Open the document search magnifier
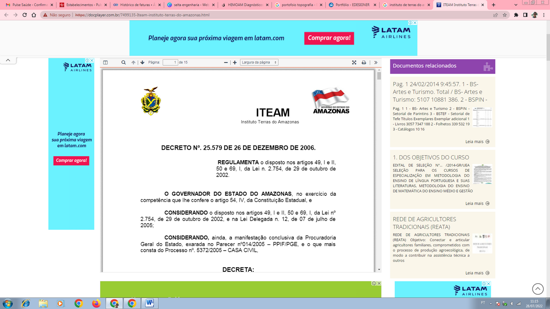Viewport: 550px width, 309px height. (123, 63)
